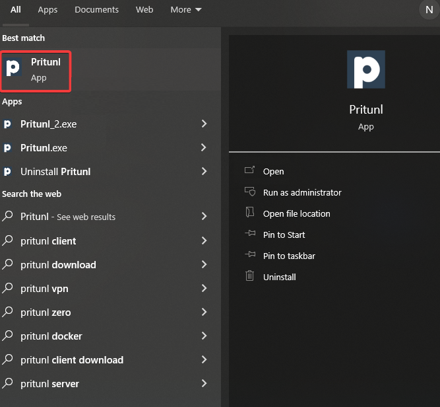The image size is (440, 407).
Task: Click the search icon beside 'pritunl docker'
Action: (7, 336)
